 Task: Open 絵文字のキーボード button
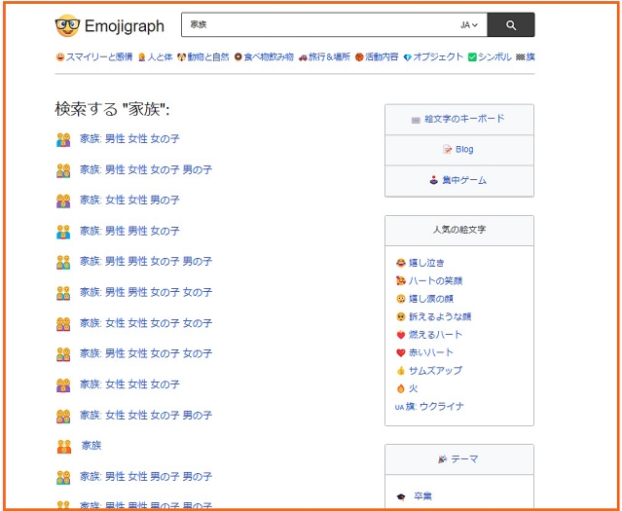(458, 119)
